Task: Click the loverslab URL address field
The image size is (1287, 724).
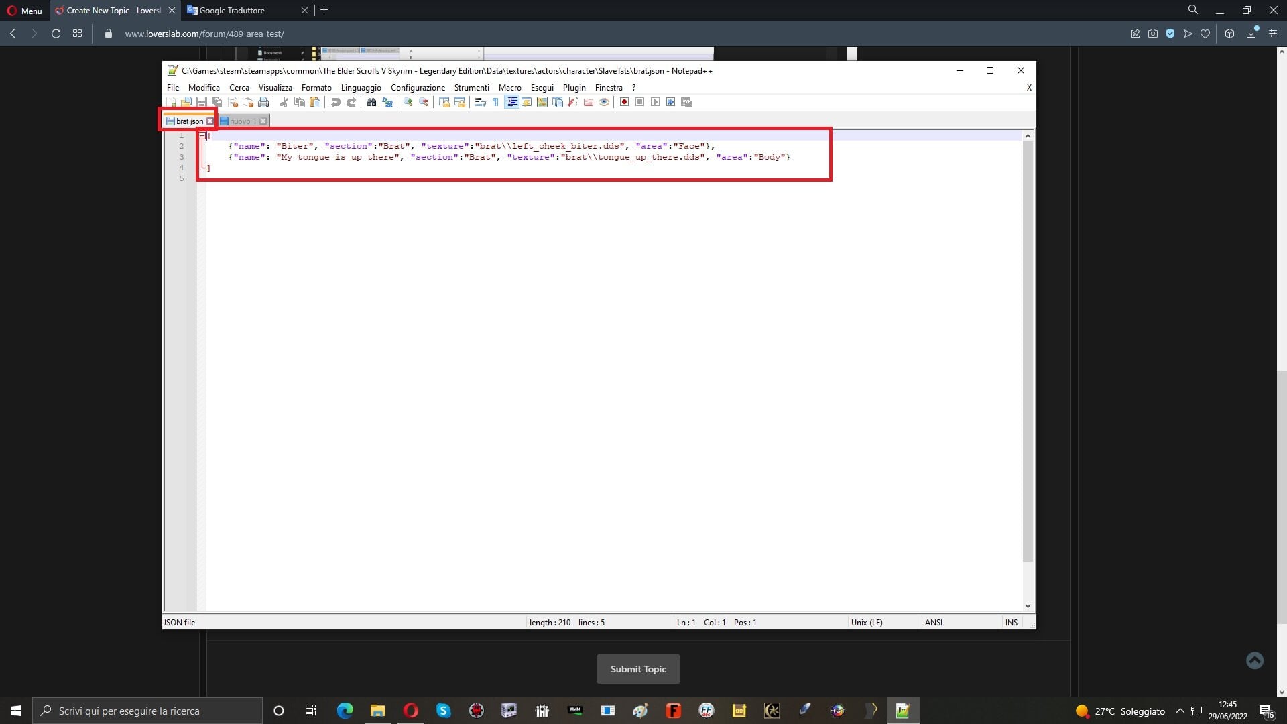Action: point(204,34)
